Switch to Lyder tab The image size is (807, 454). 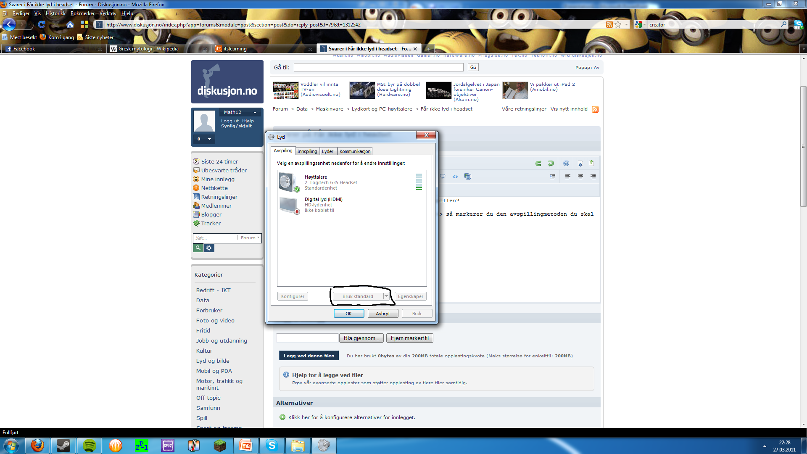pyautogui.click(x=327, y=151)
